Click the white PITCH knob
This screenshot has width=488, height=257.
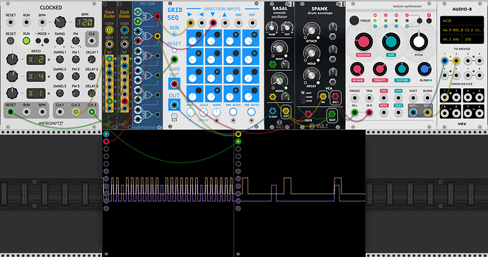point(419,42)
